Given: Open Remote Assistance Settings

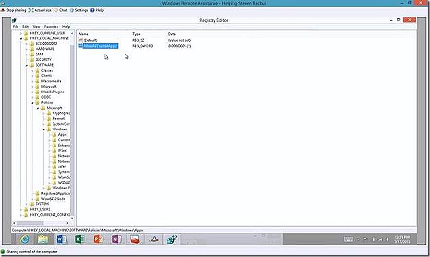Looking at the screenshot, I should tap(79, 10).
